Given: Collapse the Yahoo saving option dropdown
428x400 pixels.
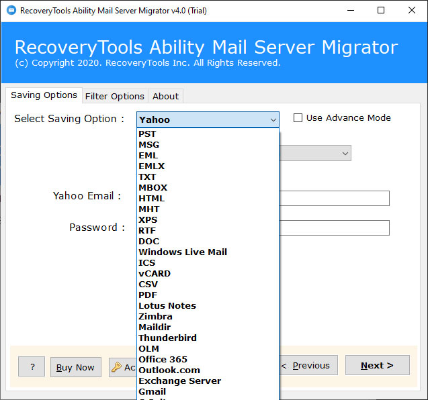Looking at the screenshot, I should click(x=273, y=119).
